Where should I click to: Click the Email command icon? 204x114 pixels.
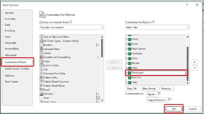click(x=41, y=90)
